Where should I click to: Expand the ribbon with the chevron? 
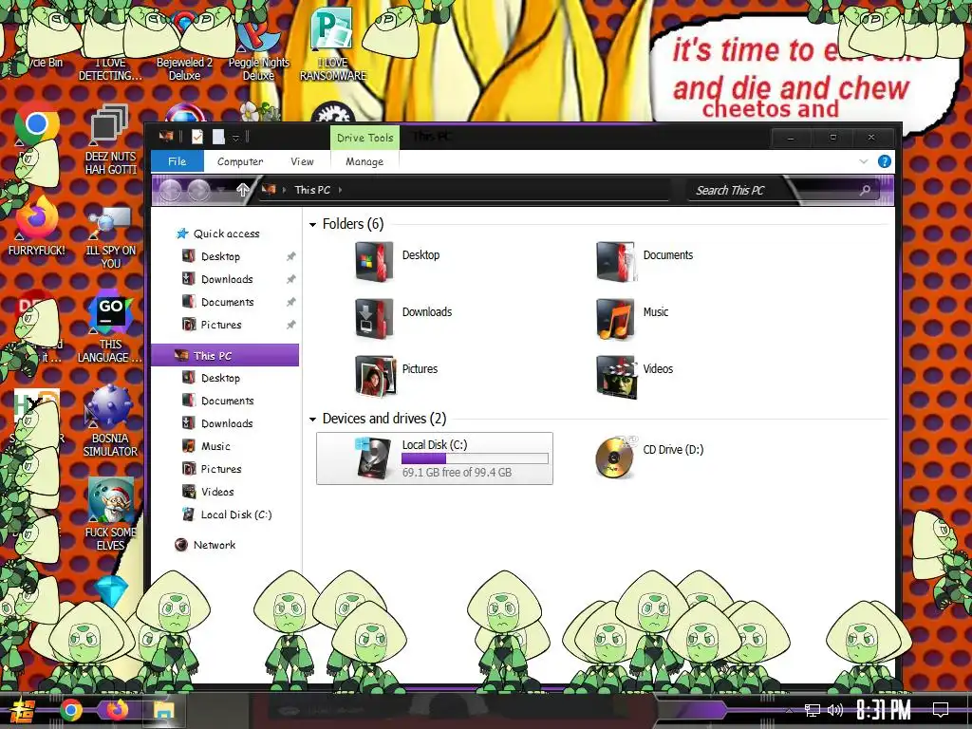(x=864, y=161)
